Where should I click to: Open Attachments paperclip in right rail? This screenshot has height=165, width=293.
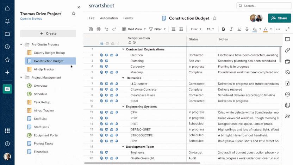287,50
